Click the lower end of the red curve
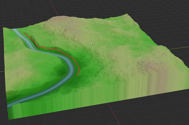The height and width of the screenshot is (125, 189). (x=78, y=75)
